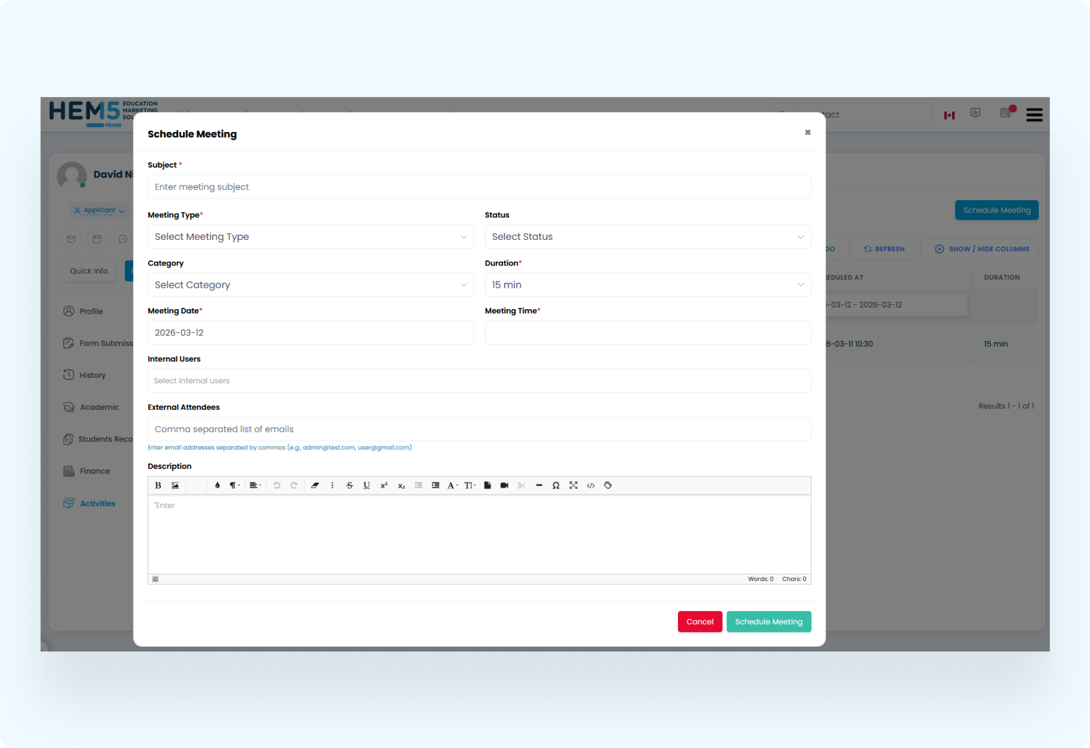Click the red Cancel button
Screen dimensions: 1090x748
pos(700,622)
